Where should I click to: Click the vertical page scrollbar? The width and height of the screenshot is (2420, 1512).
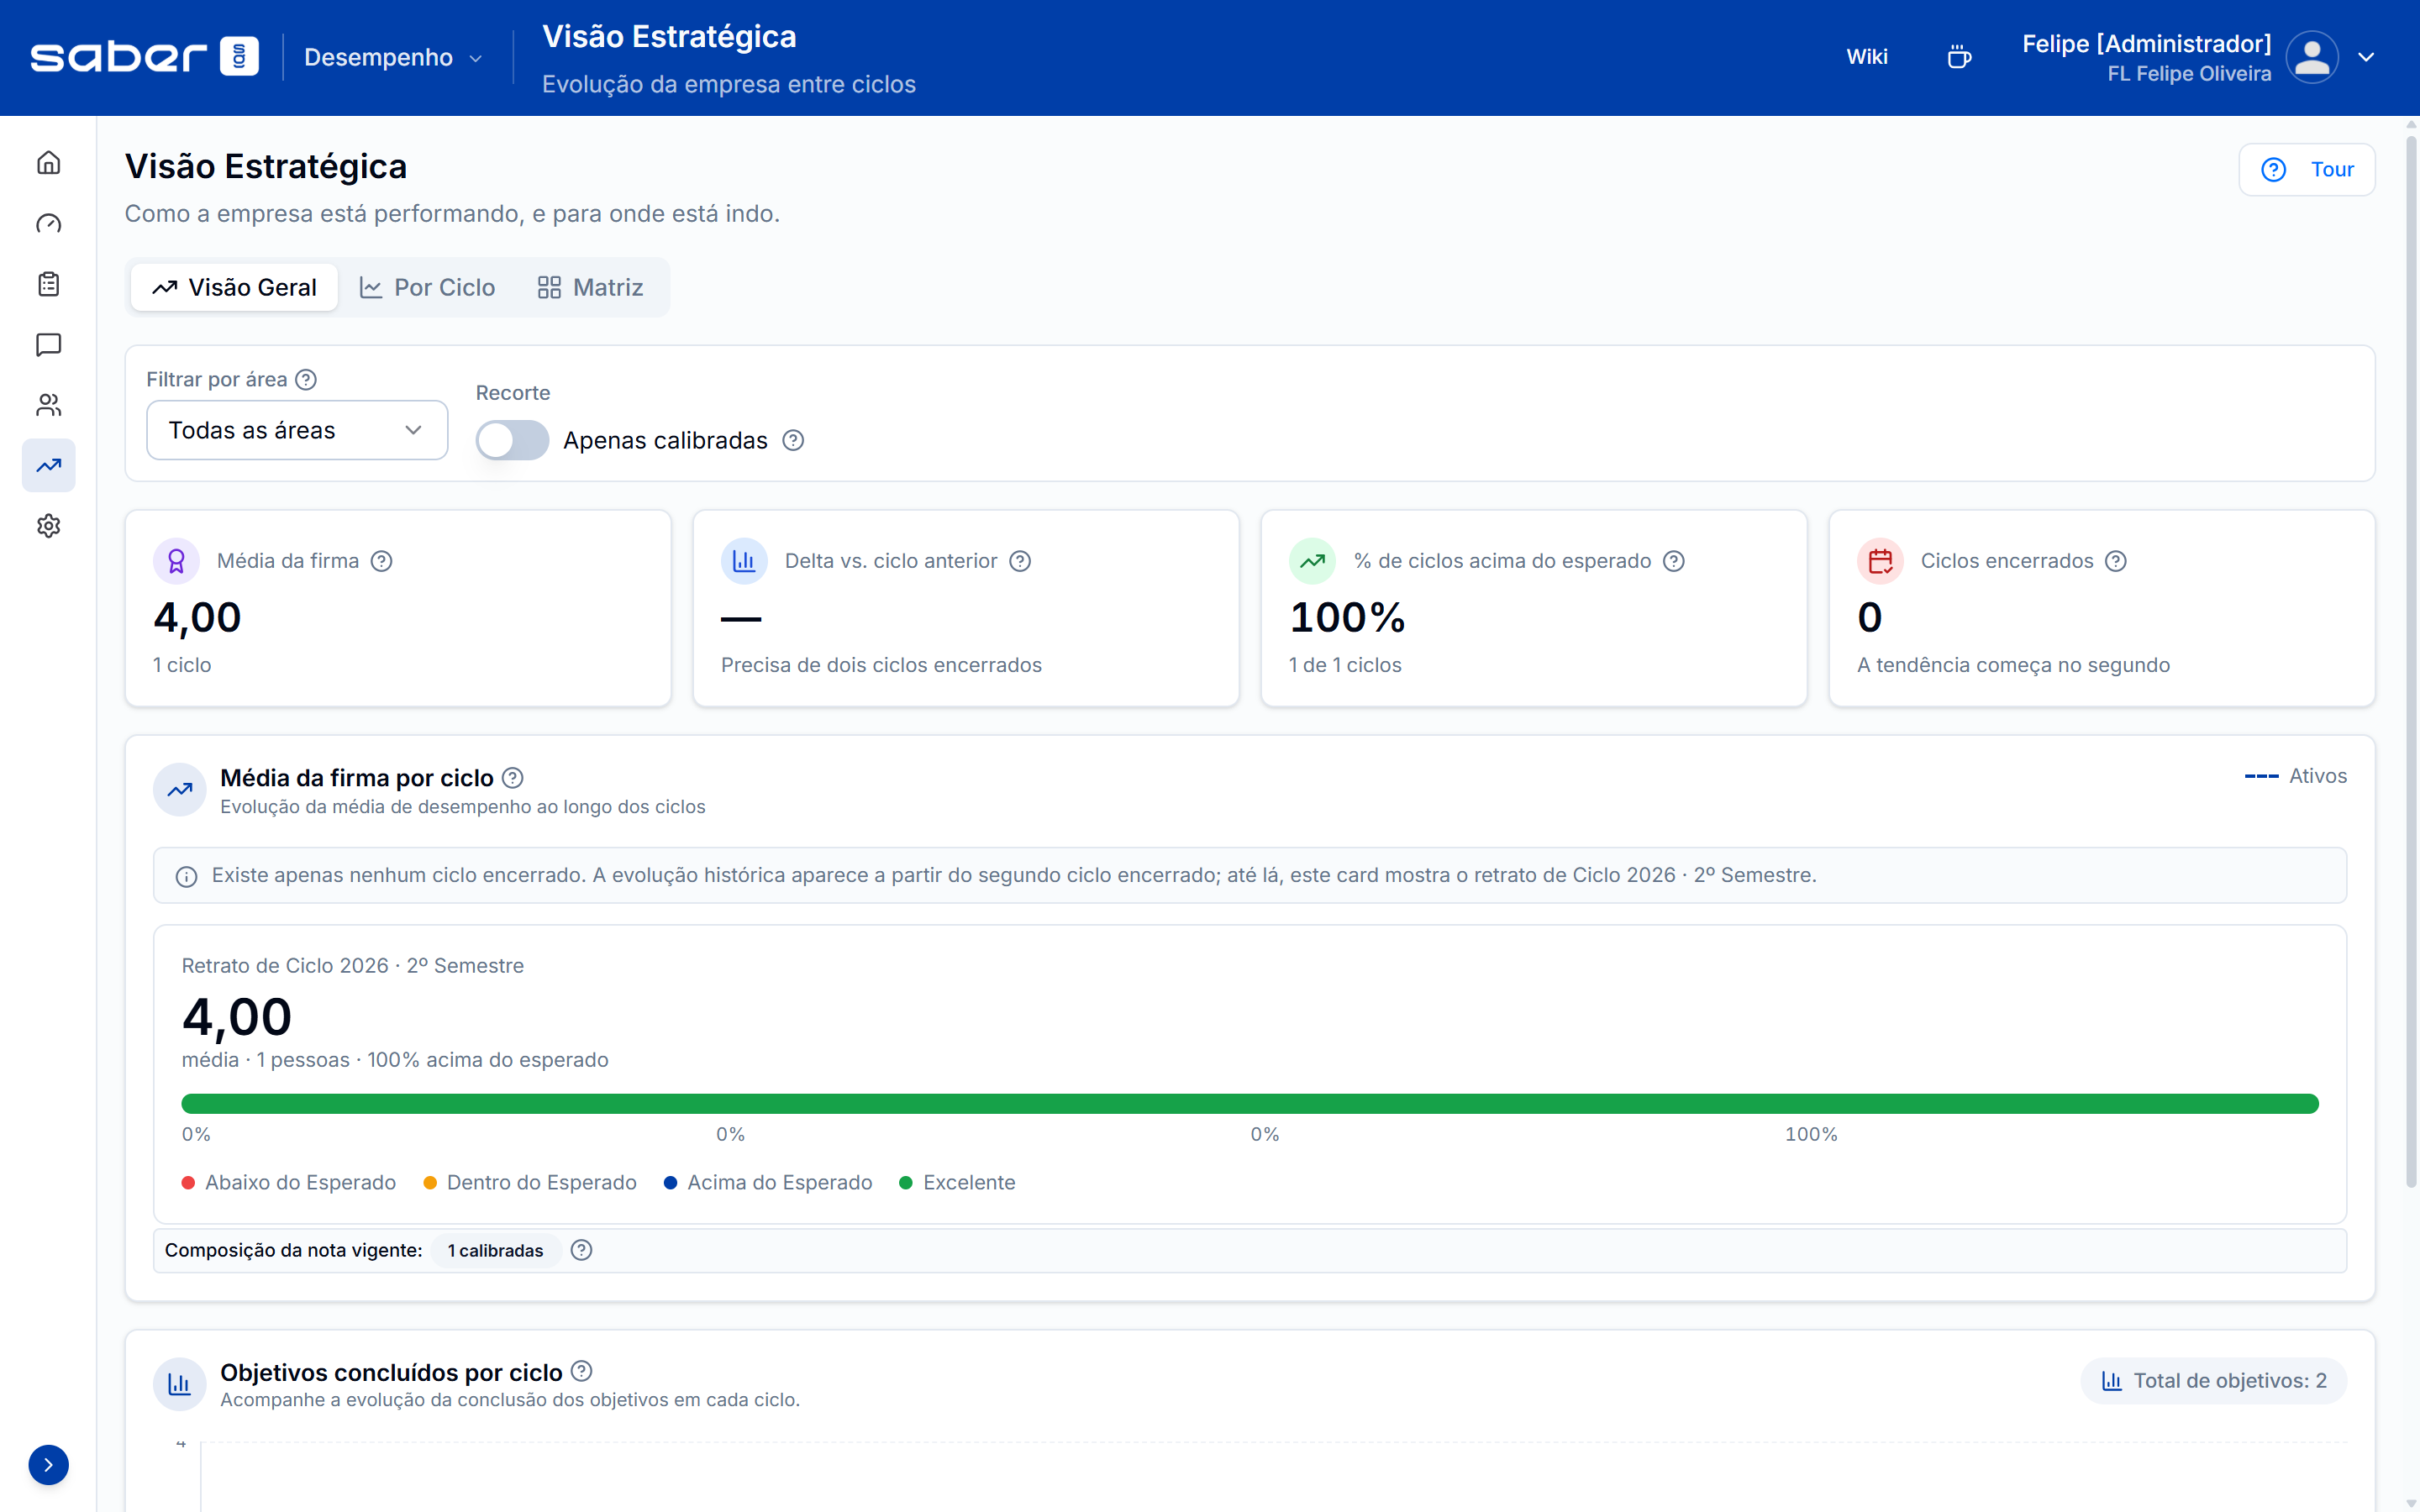(2411, 660)
